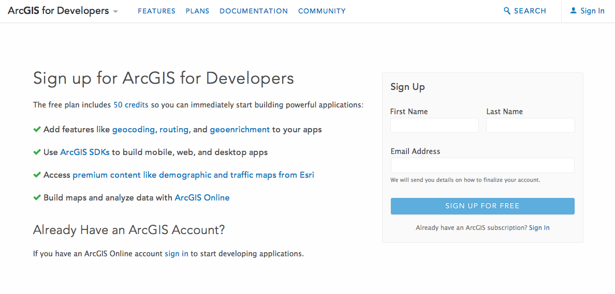Click the SIGN UP FOR FREE button
This screenshot has width=615, height=294.
482,206
